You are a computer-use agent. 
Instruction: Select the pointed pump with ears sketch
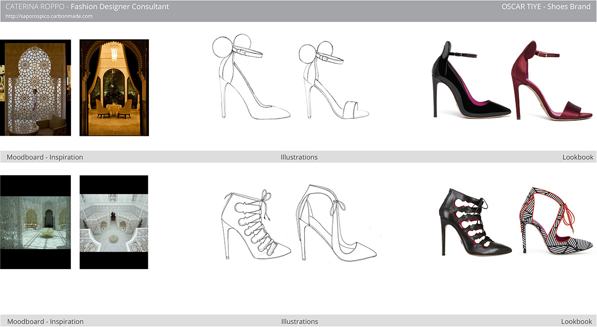click(x=251, y=77)
